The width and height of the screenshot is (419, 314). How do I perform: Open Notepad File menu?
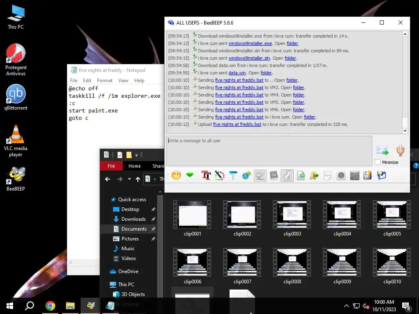point(74,81)
